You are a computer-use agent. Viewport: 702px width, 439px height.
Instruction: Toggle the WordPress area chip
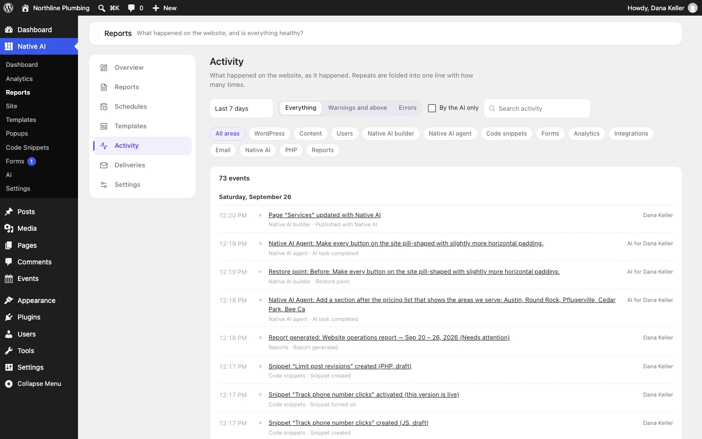(270, 134)
